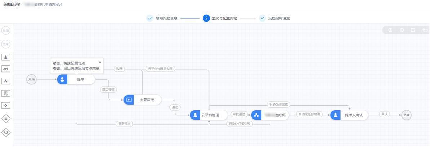The width and height of the screenshot is (432, 148).
Task: Pick the automation cluster node icon in the palette
Action: (6, 81)
